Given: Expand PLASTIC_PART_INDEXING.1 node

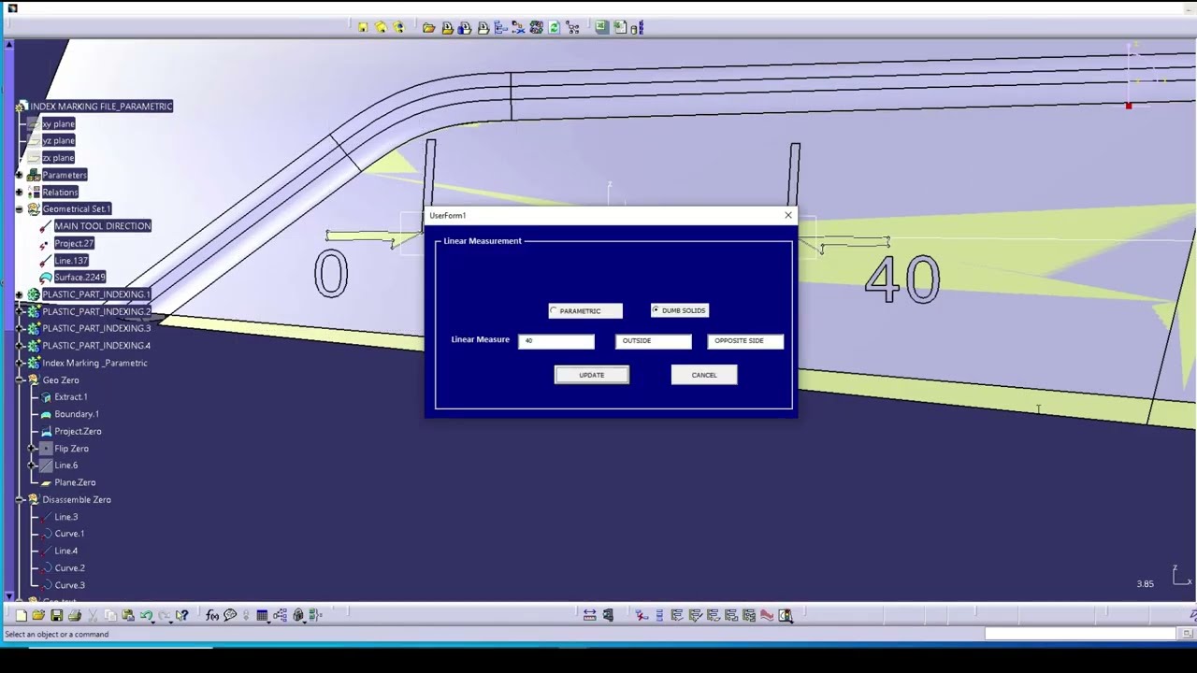Looking at the screenshot, I should [20, 294].
